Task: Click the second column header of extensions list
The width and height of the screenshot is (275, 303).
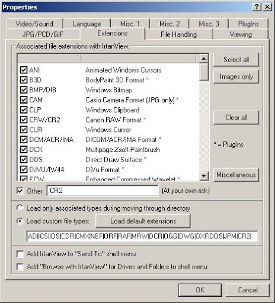Action: 139,59
